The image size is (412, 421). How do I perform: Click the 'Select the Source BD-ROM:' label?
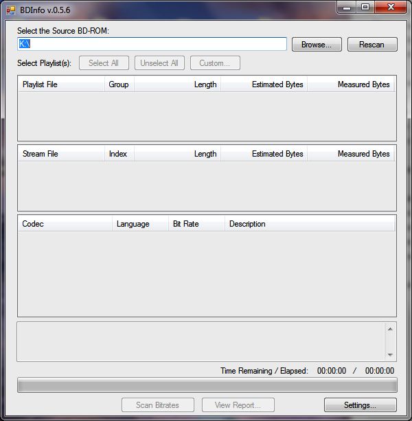[63, 31]
